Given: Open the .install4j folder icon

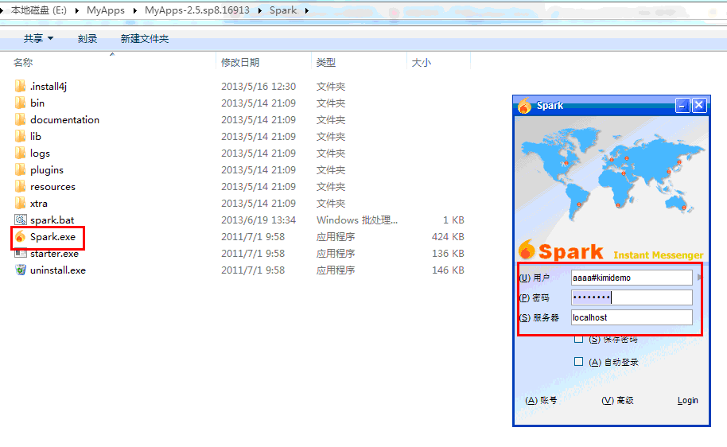Looking at the screenshot, I should click(20, 86).
